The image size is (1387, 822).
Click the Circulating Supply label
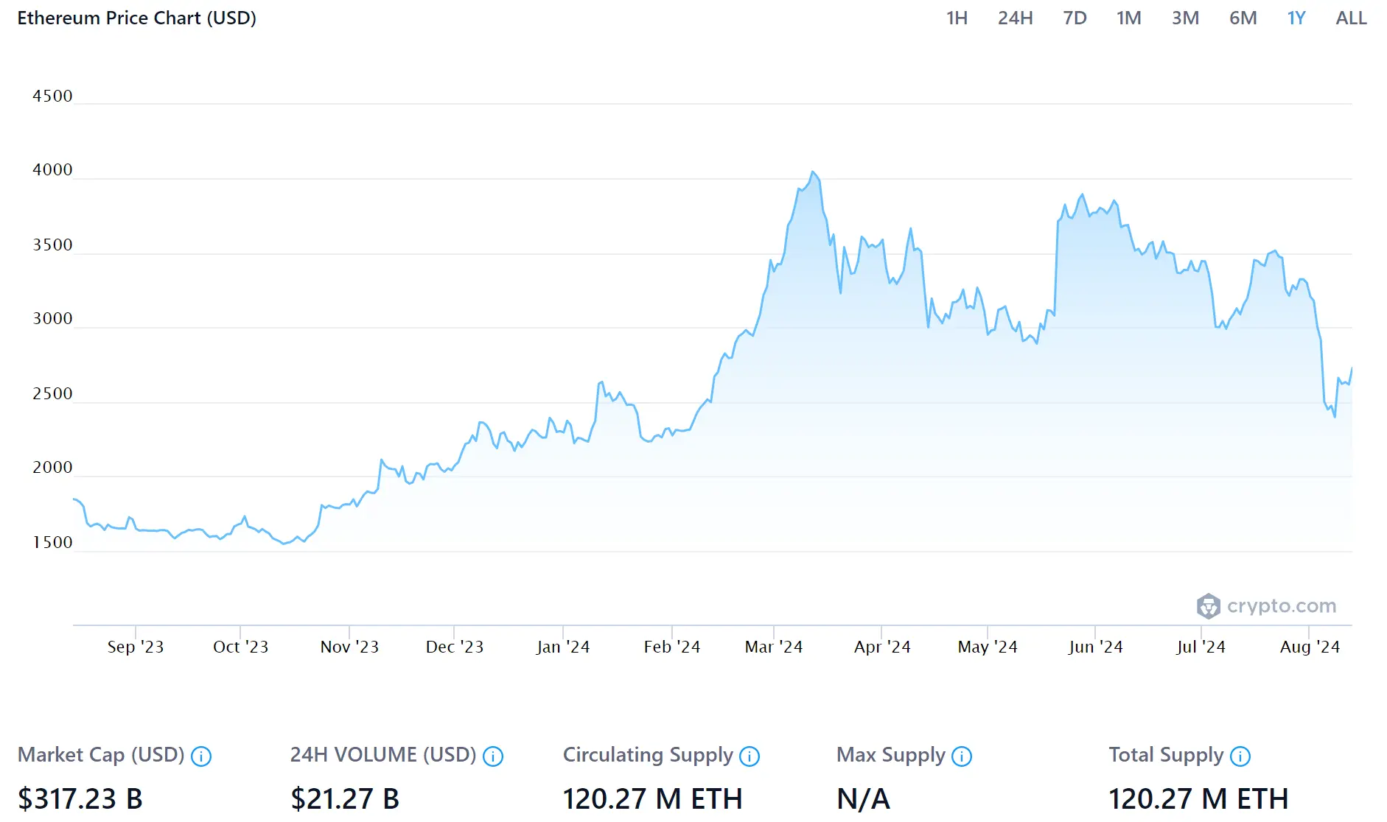pyautogui.click(x=648, y=755)
